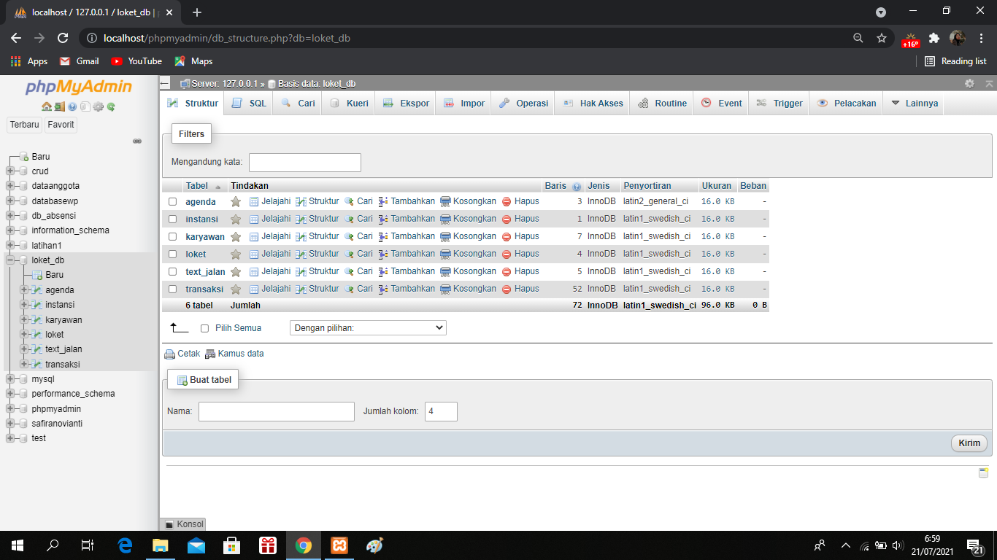Mark the transaksi table as favorite

click(x=235, y=289)
